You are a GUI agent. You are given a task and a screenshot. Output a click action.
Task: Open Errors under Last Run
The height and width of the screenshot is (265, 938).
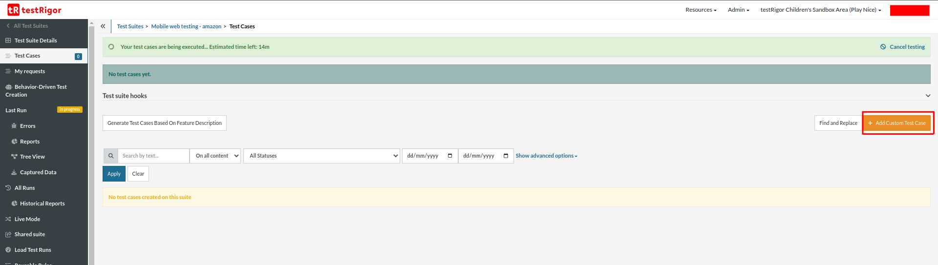pos(27,126)
